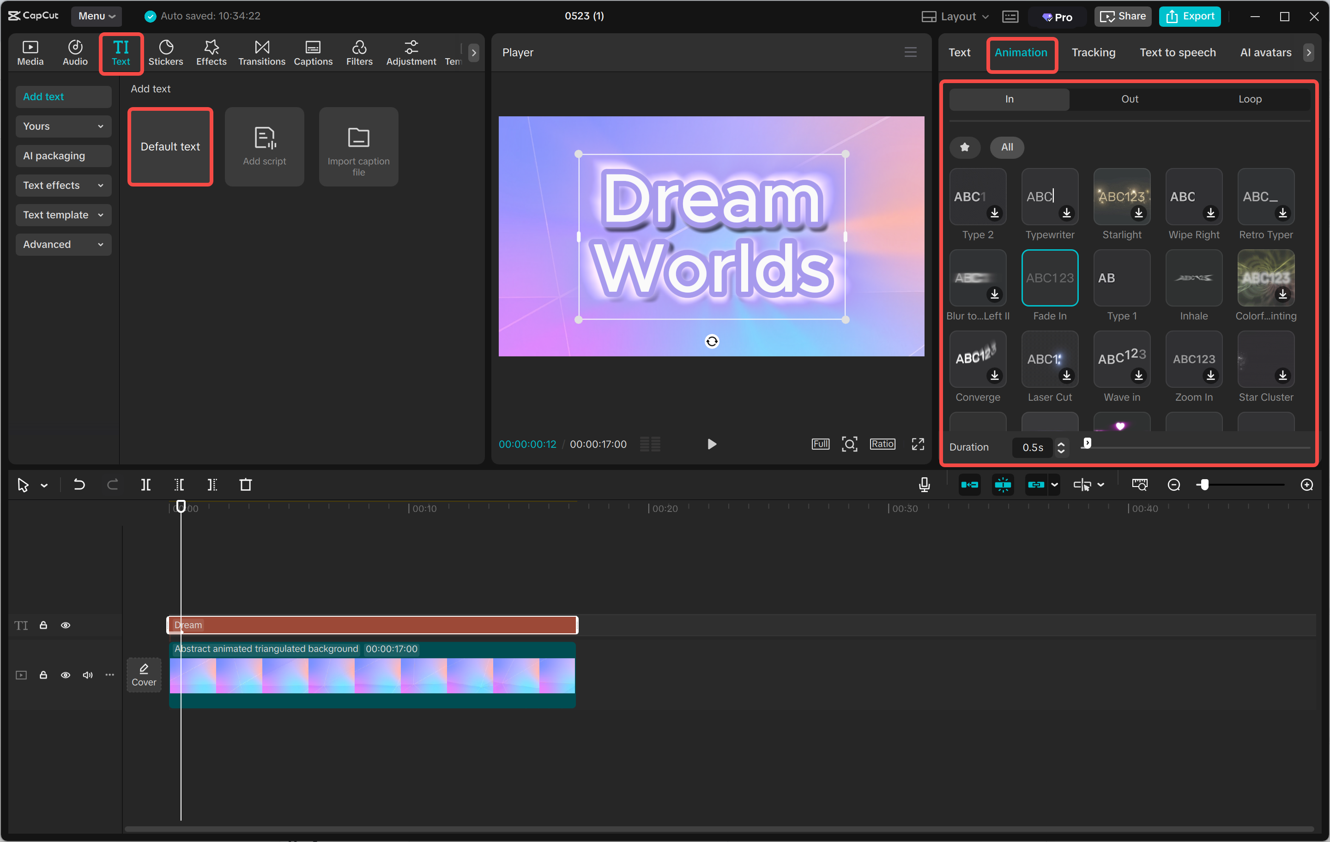
Task: Lock the text track
Action: point(43,625)
